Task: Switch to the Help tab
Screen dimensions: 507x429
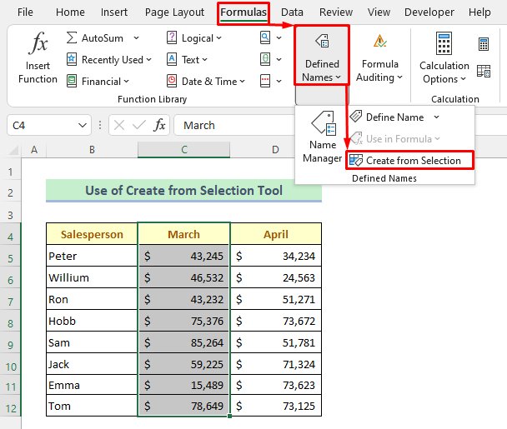Action: 479,12
